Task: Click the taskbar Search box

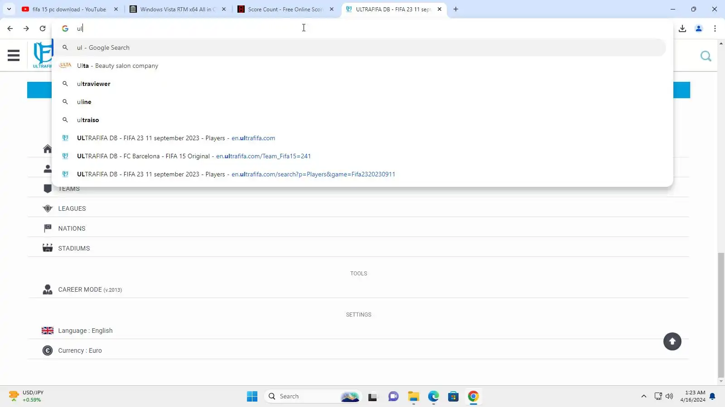Action: point(312,397)
